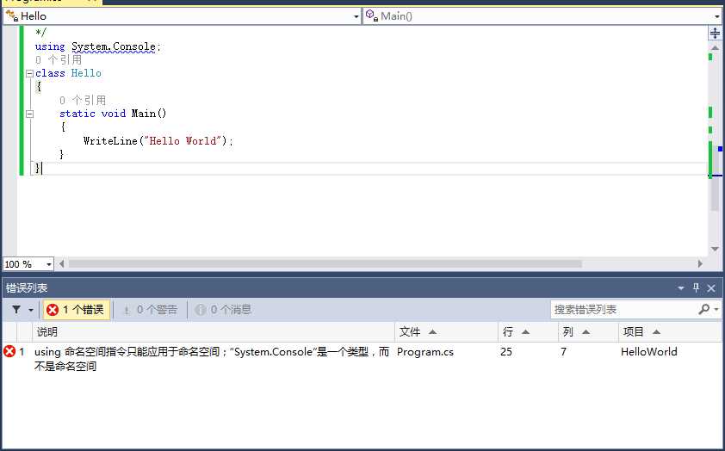725x451 pixels.
Task: Toggle auto-hide pin of error list panel
Action: (x=696, y=287)
